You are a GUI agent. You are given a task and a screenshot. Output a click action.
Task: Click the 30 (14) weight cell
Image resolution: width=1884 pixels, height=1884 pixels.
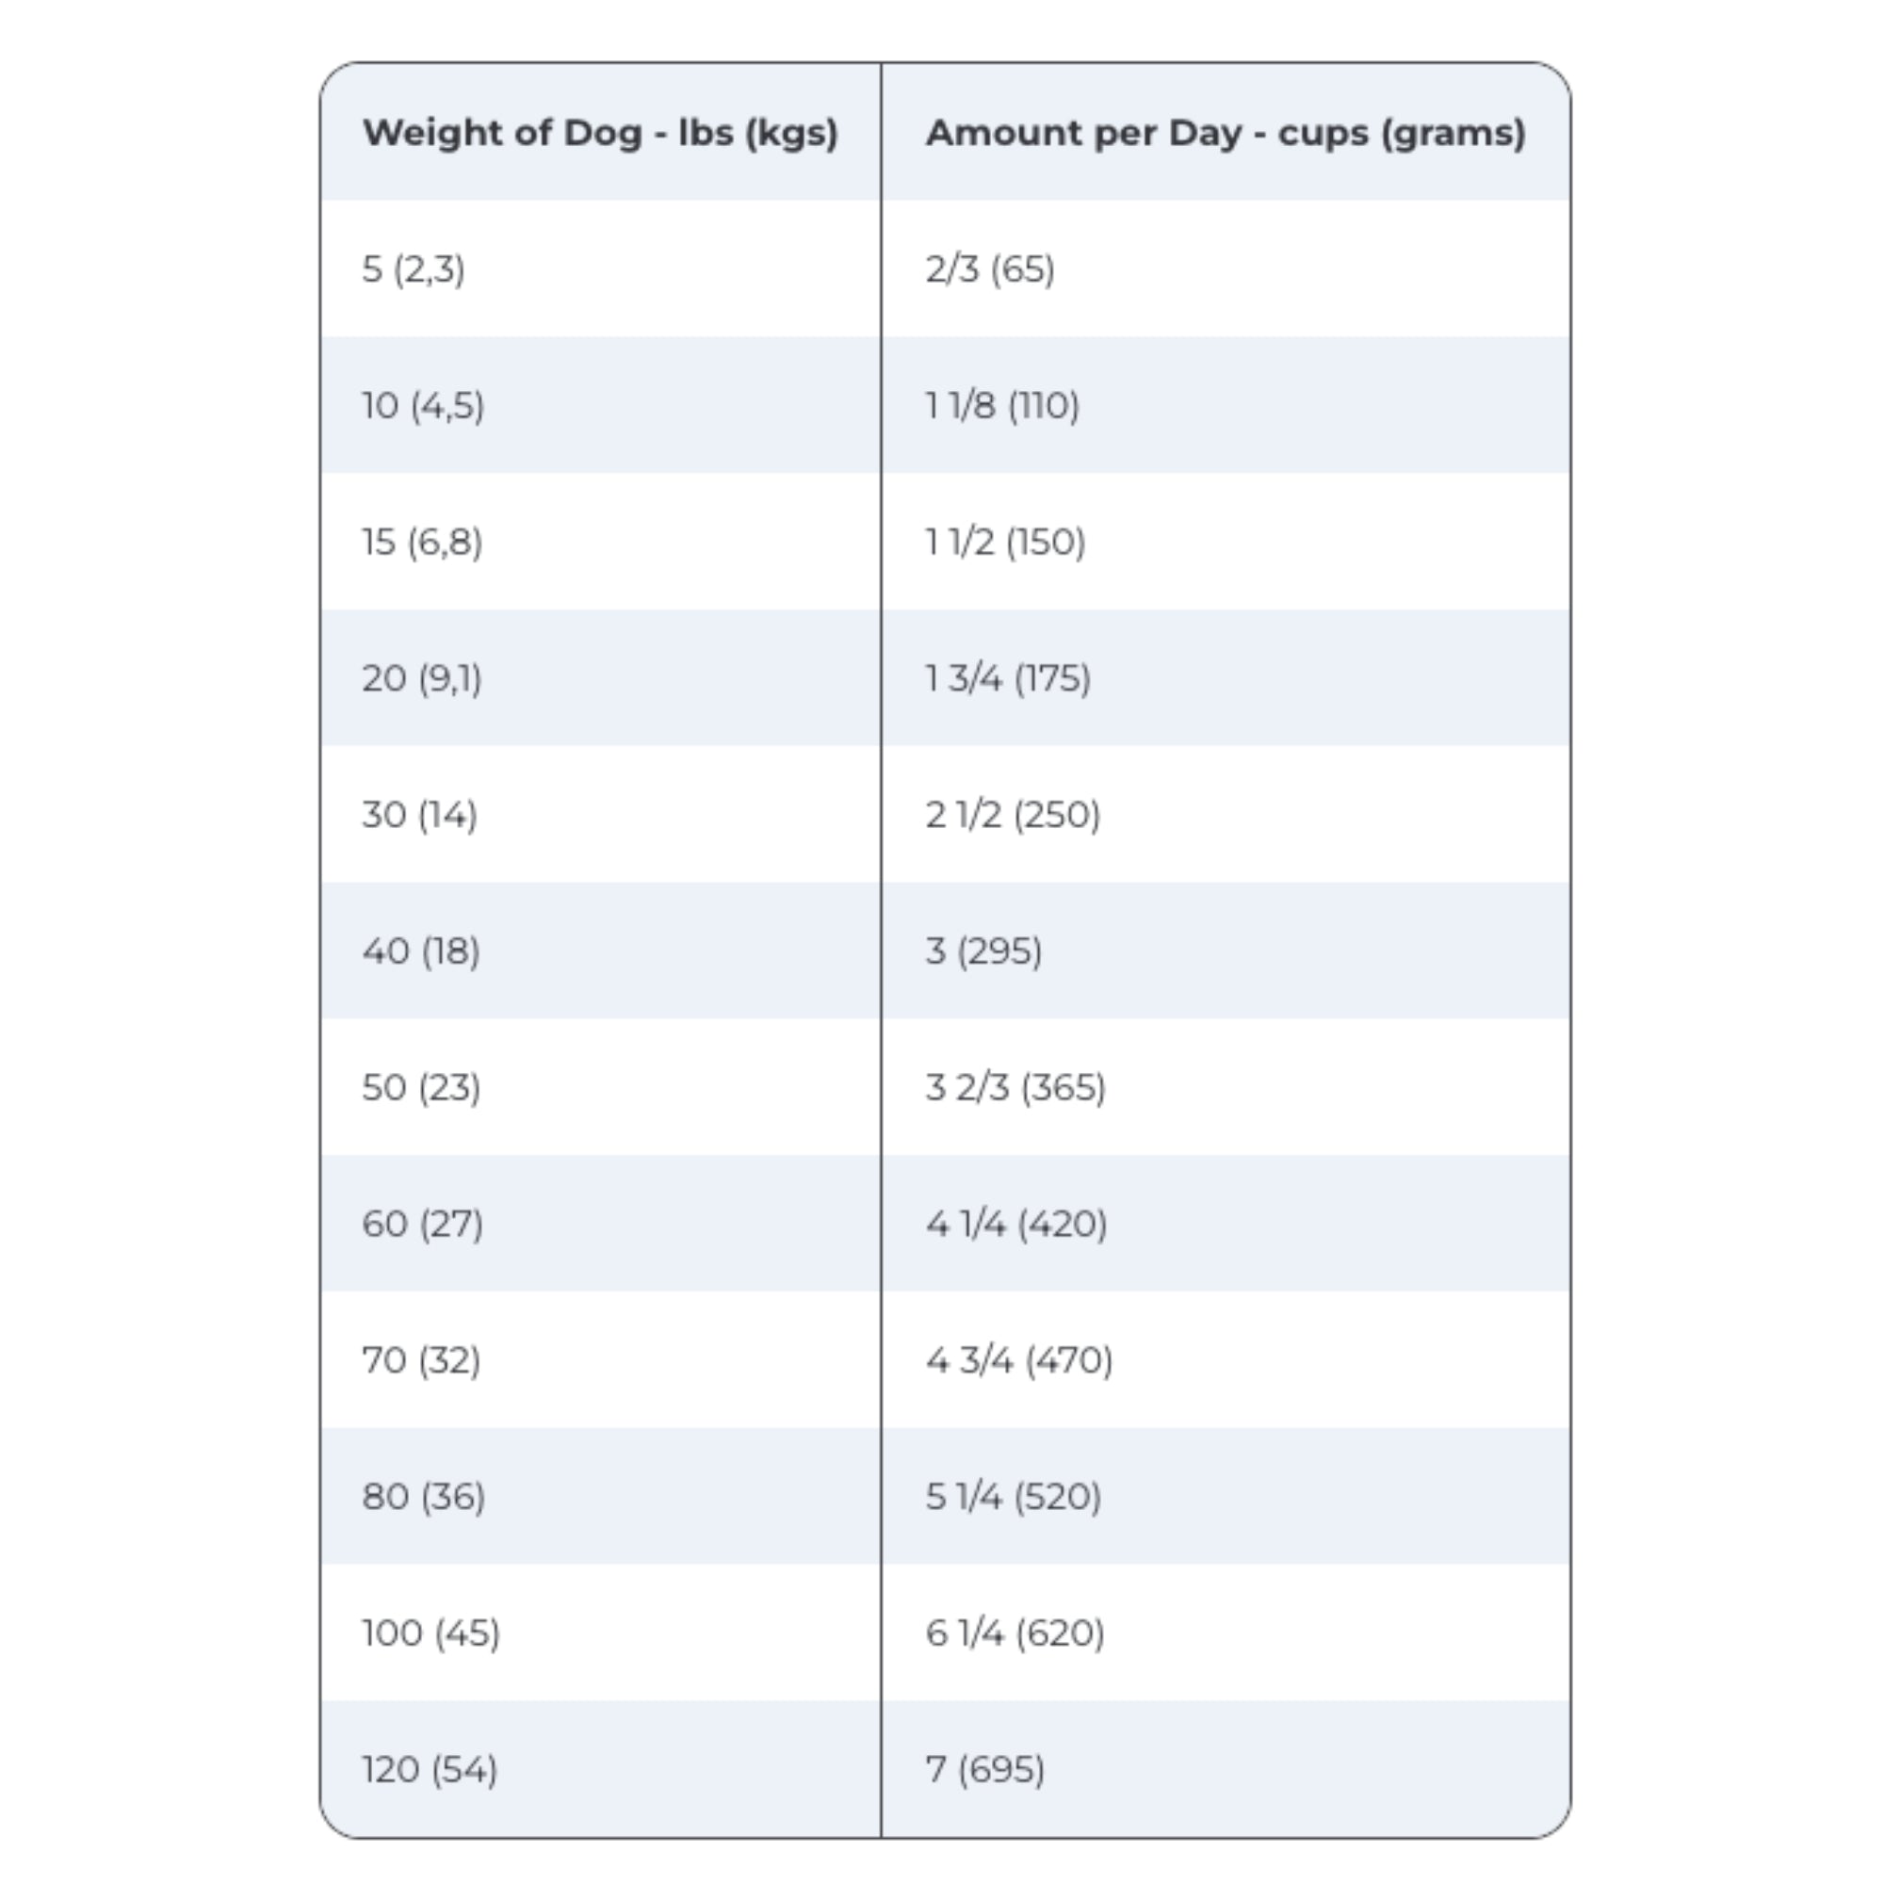(419, 815)
